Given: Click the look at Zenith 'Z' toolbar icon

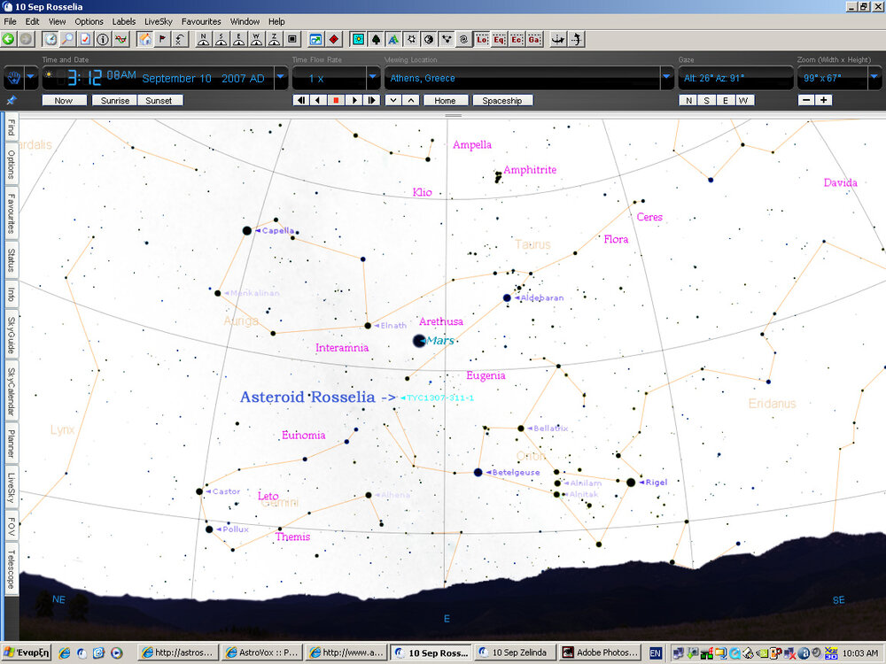Looking at the screenshot, I should (x=274, y=39).
